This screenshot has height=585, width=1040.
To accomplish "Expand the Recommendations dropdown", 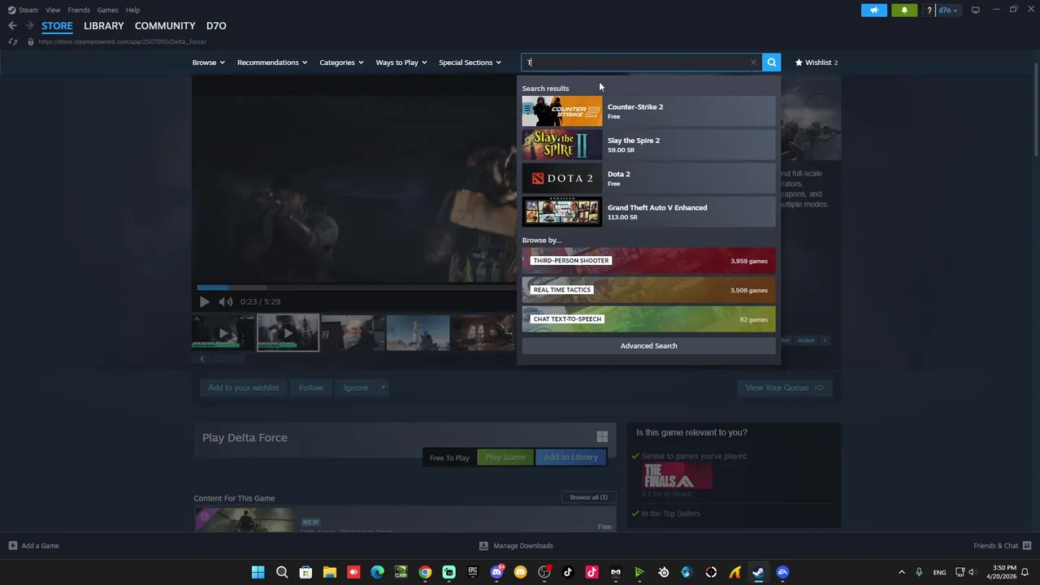I will coord(272,63).
